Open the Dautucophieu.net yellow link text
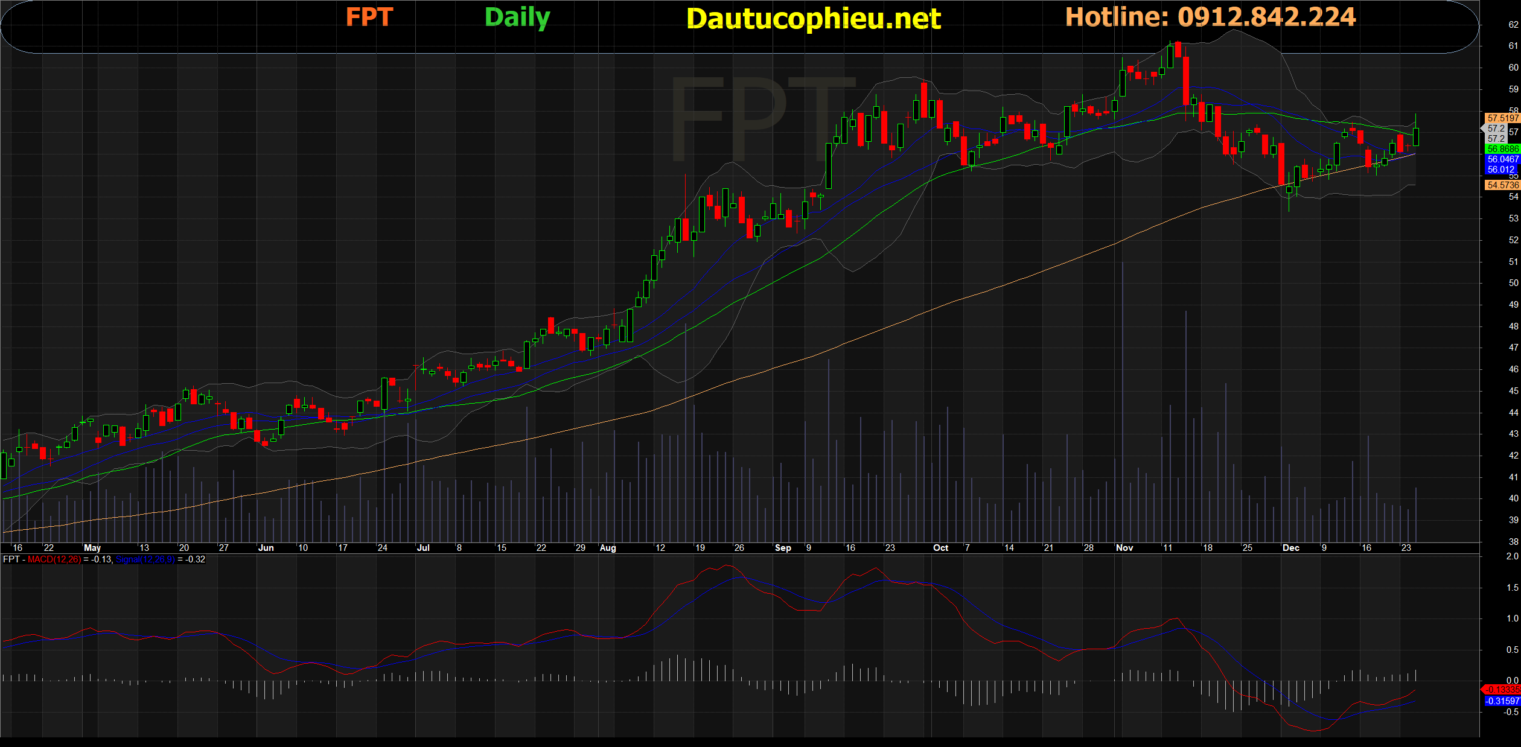The width and height of the screenshot is (1521, 747). [x=813, y=19]
